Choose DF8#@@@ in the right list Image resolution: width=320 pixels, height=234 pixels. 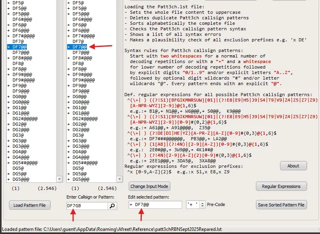83,58
